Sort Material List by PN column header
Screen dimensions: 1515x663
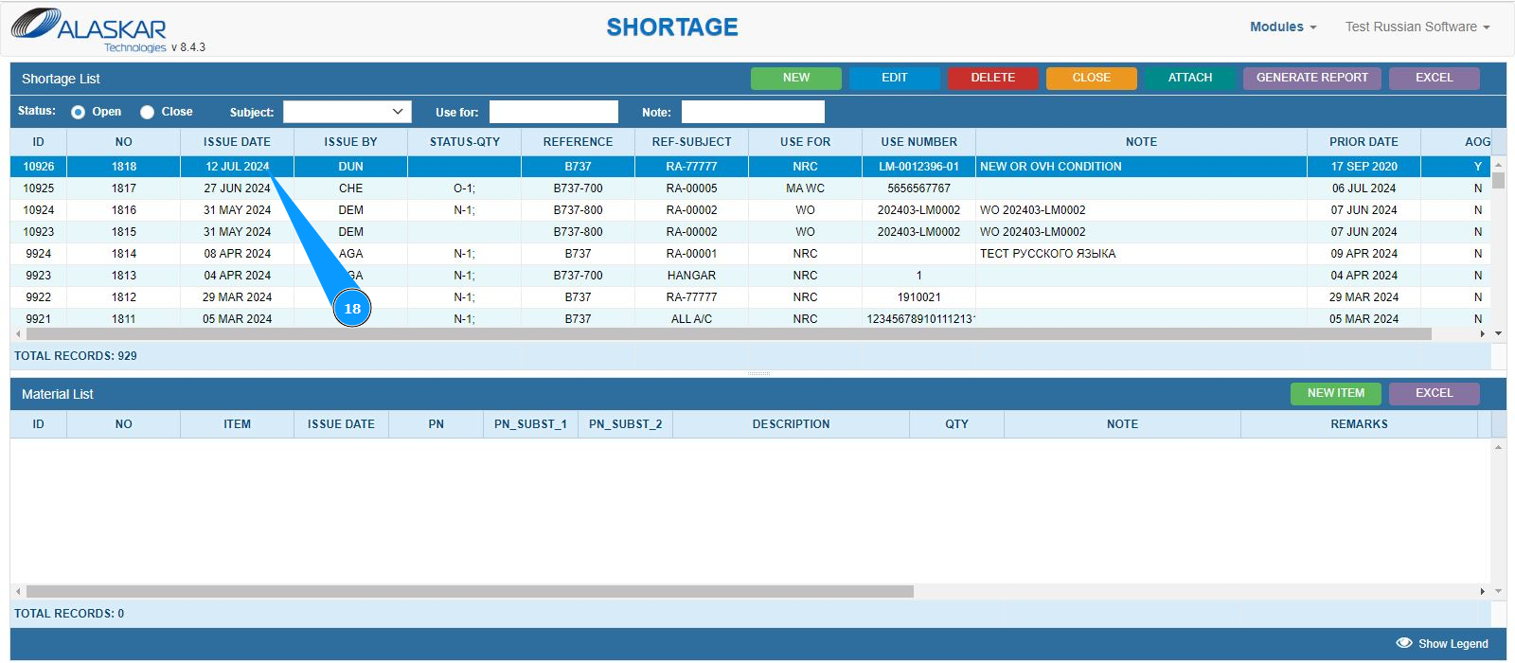point(436,424)
